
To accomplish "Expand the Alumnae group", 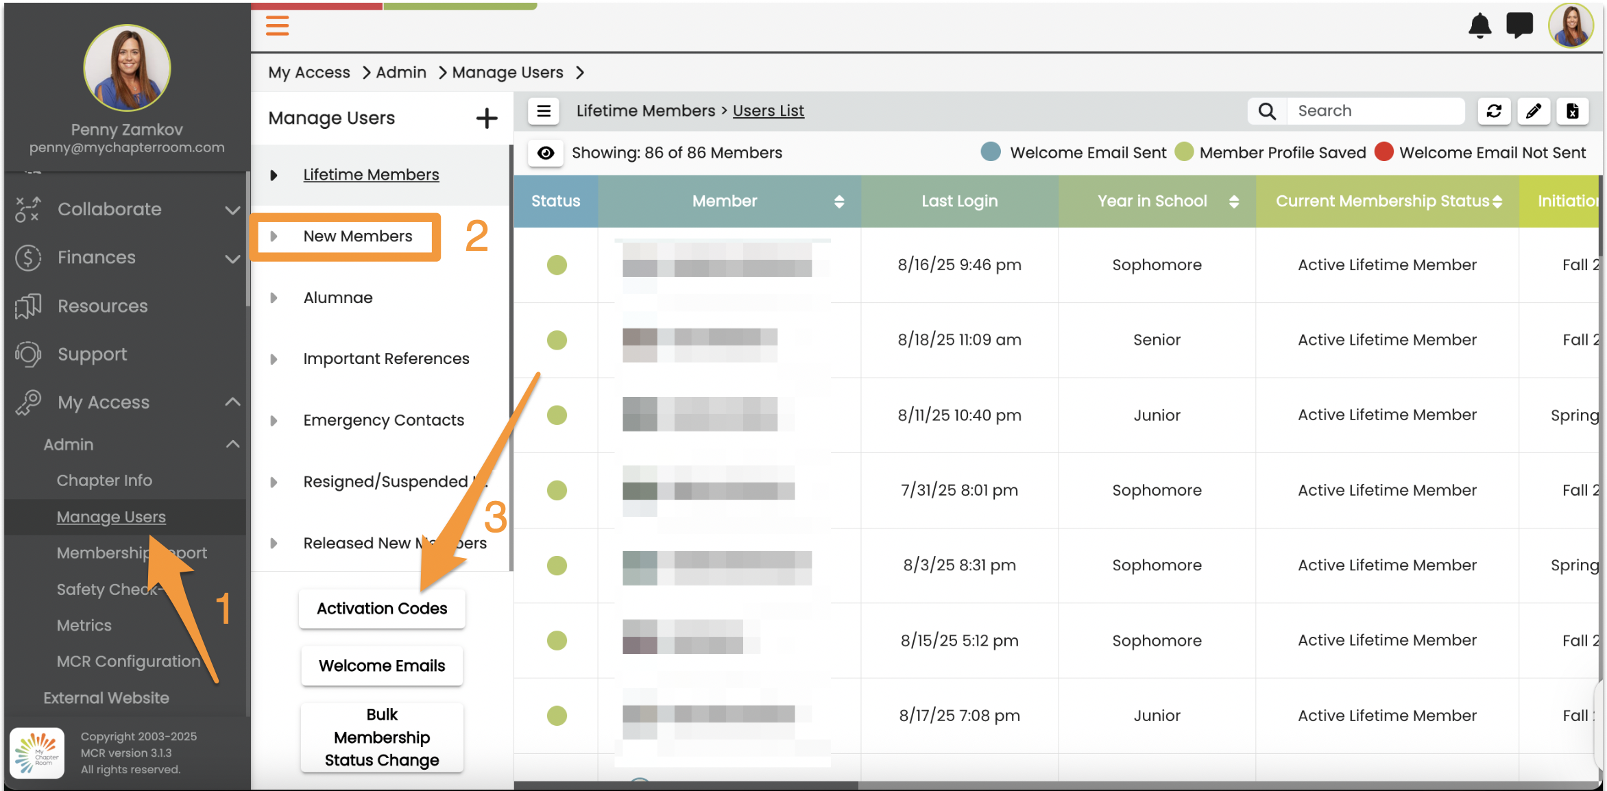I will tap(274, 297).
